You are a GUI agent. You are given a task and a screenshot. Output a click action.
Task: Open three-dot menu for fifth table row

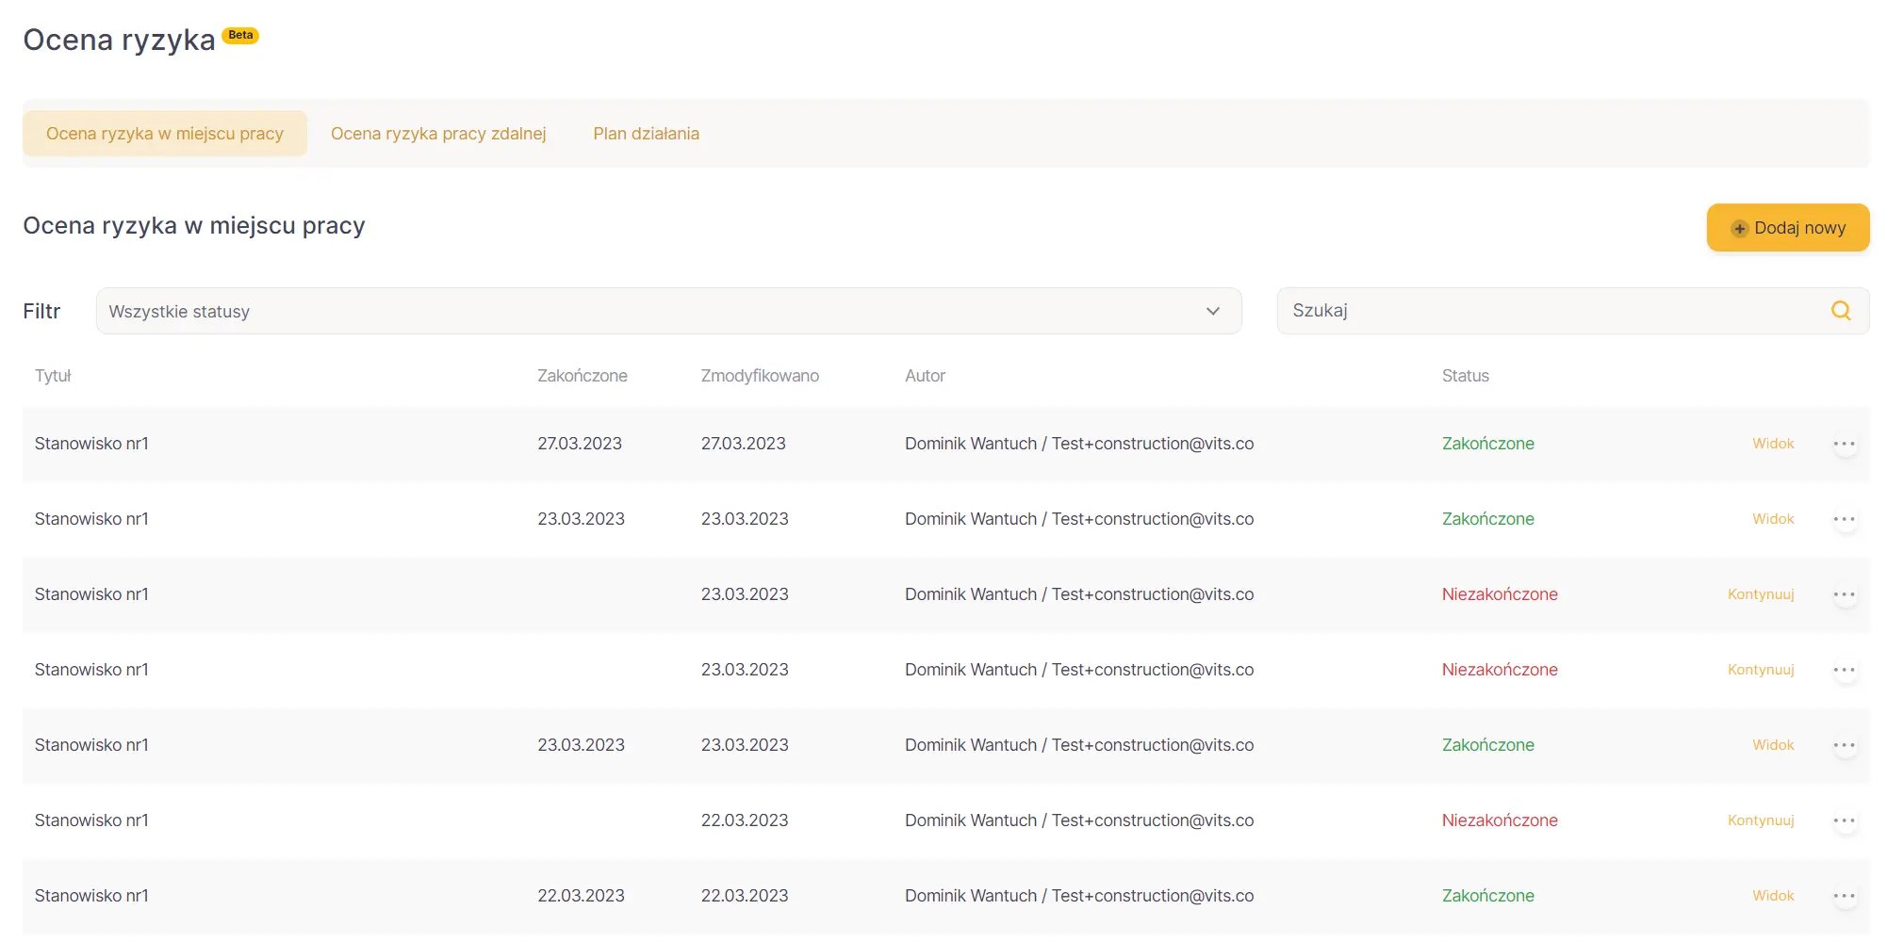pyautogui.click(x=1844, y=745)
